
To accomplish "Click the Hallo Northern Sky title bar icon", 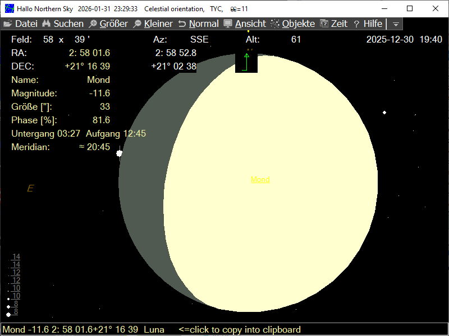I will (9, 9).
